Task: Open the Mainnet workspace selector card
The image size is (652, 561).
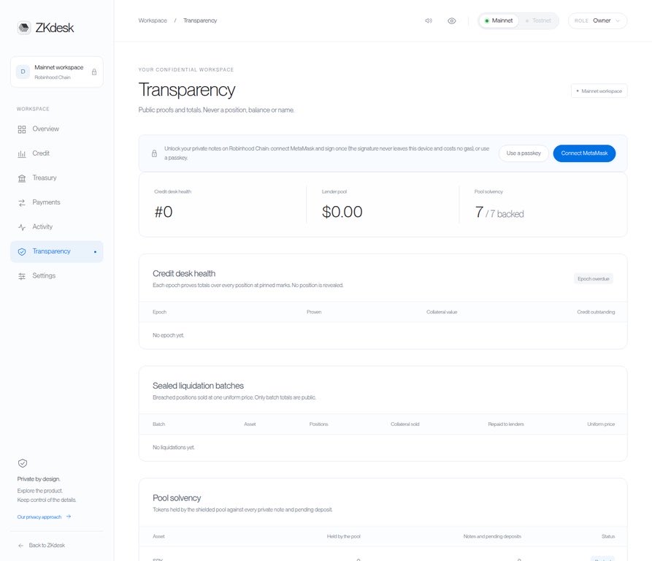Action: (57, 72)
